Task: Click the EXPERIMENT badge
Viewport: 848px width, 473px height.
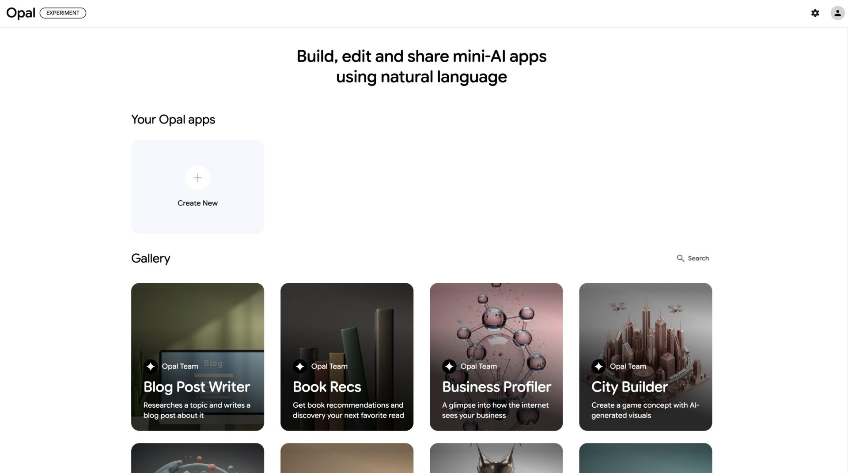Action: click(63, 13)
